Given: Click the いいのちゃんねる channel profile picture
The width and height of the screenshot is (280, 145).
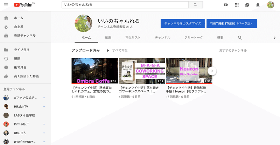Looking at the screenshot, I should pyautogui.click(x=83, y=23).
